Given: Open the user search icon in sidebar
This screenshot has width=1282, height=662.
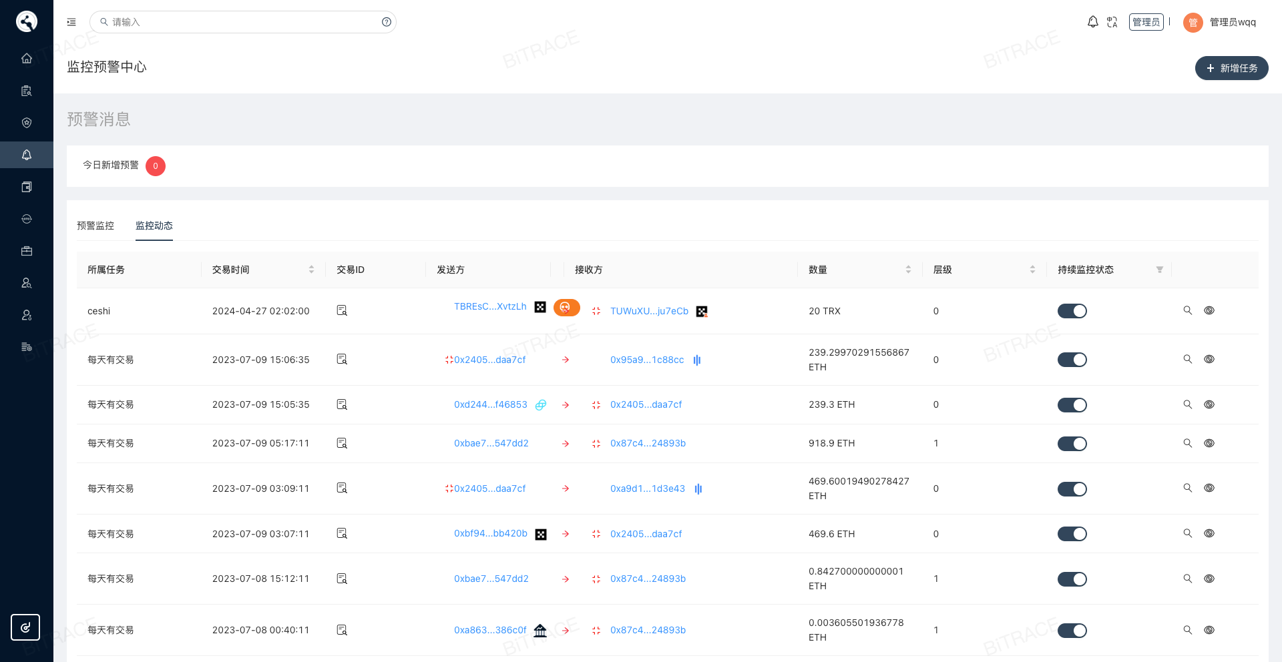Looking at the screenshot, I should pos(27,283).
